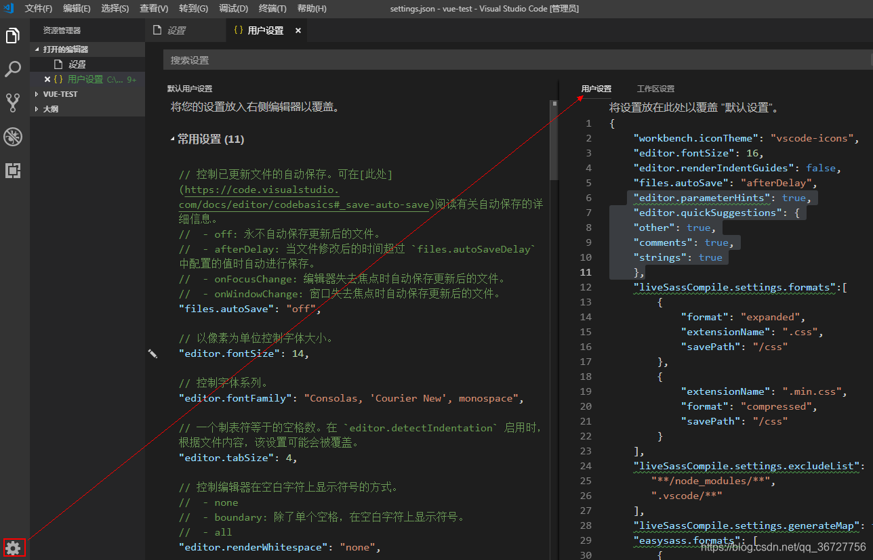Open the 选择(S) menu
This screenshot has width=873, height=560.
115,9
